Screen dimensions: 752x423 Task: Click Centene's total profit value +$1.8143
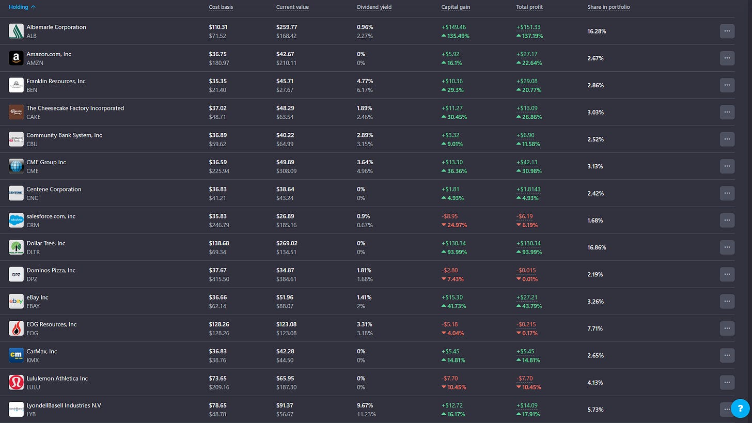tap(528, 189)
